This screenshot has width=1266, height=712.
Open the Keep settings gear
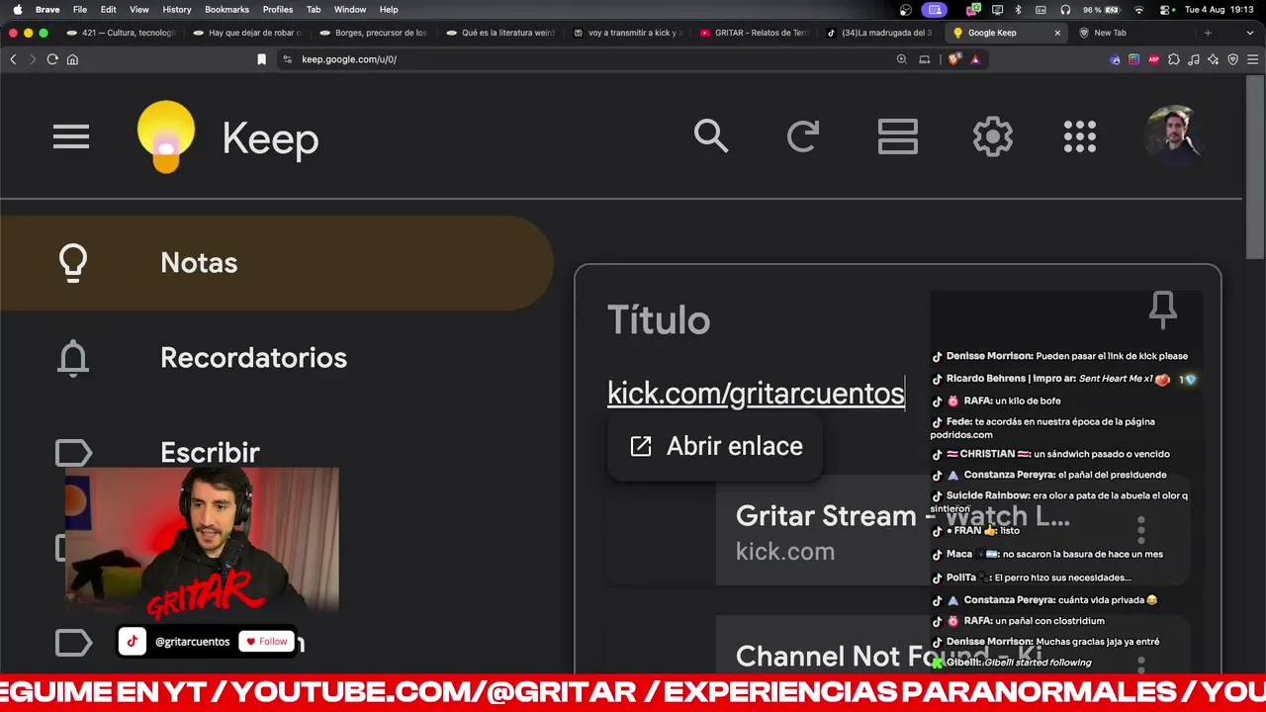click(992, 136)
